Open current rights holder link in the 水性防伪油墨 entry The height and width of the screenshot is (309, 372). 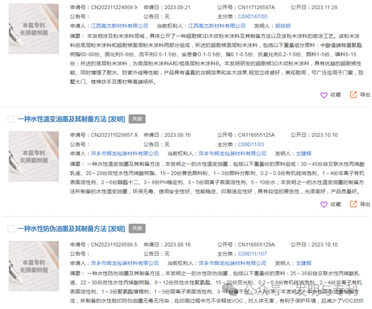coord(233,263)
